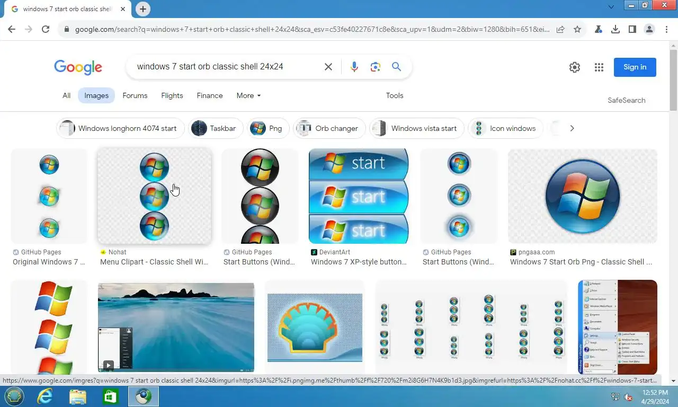
Task: Open the blue start buttons DeviantArt thumbnail
Action: pos(359,196)
